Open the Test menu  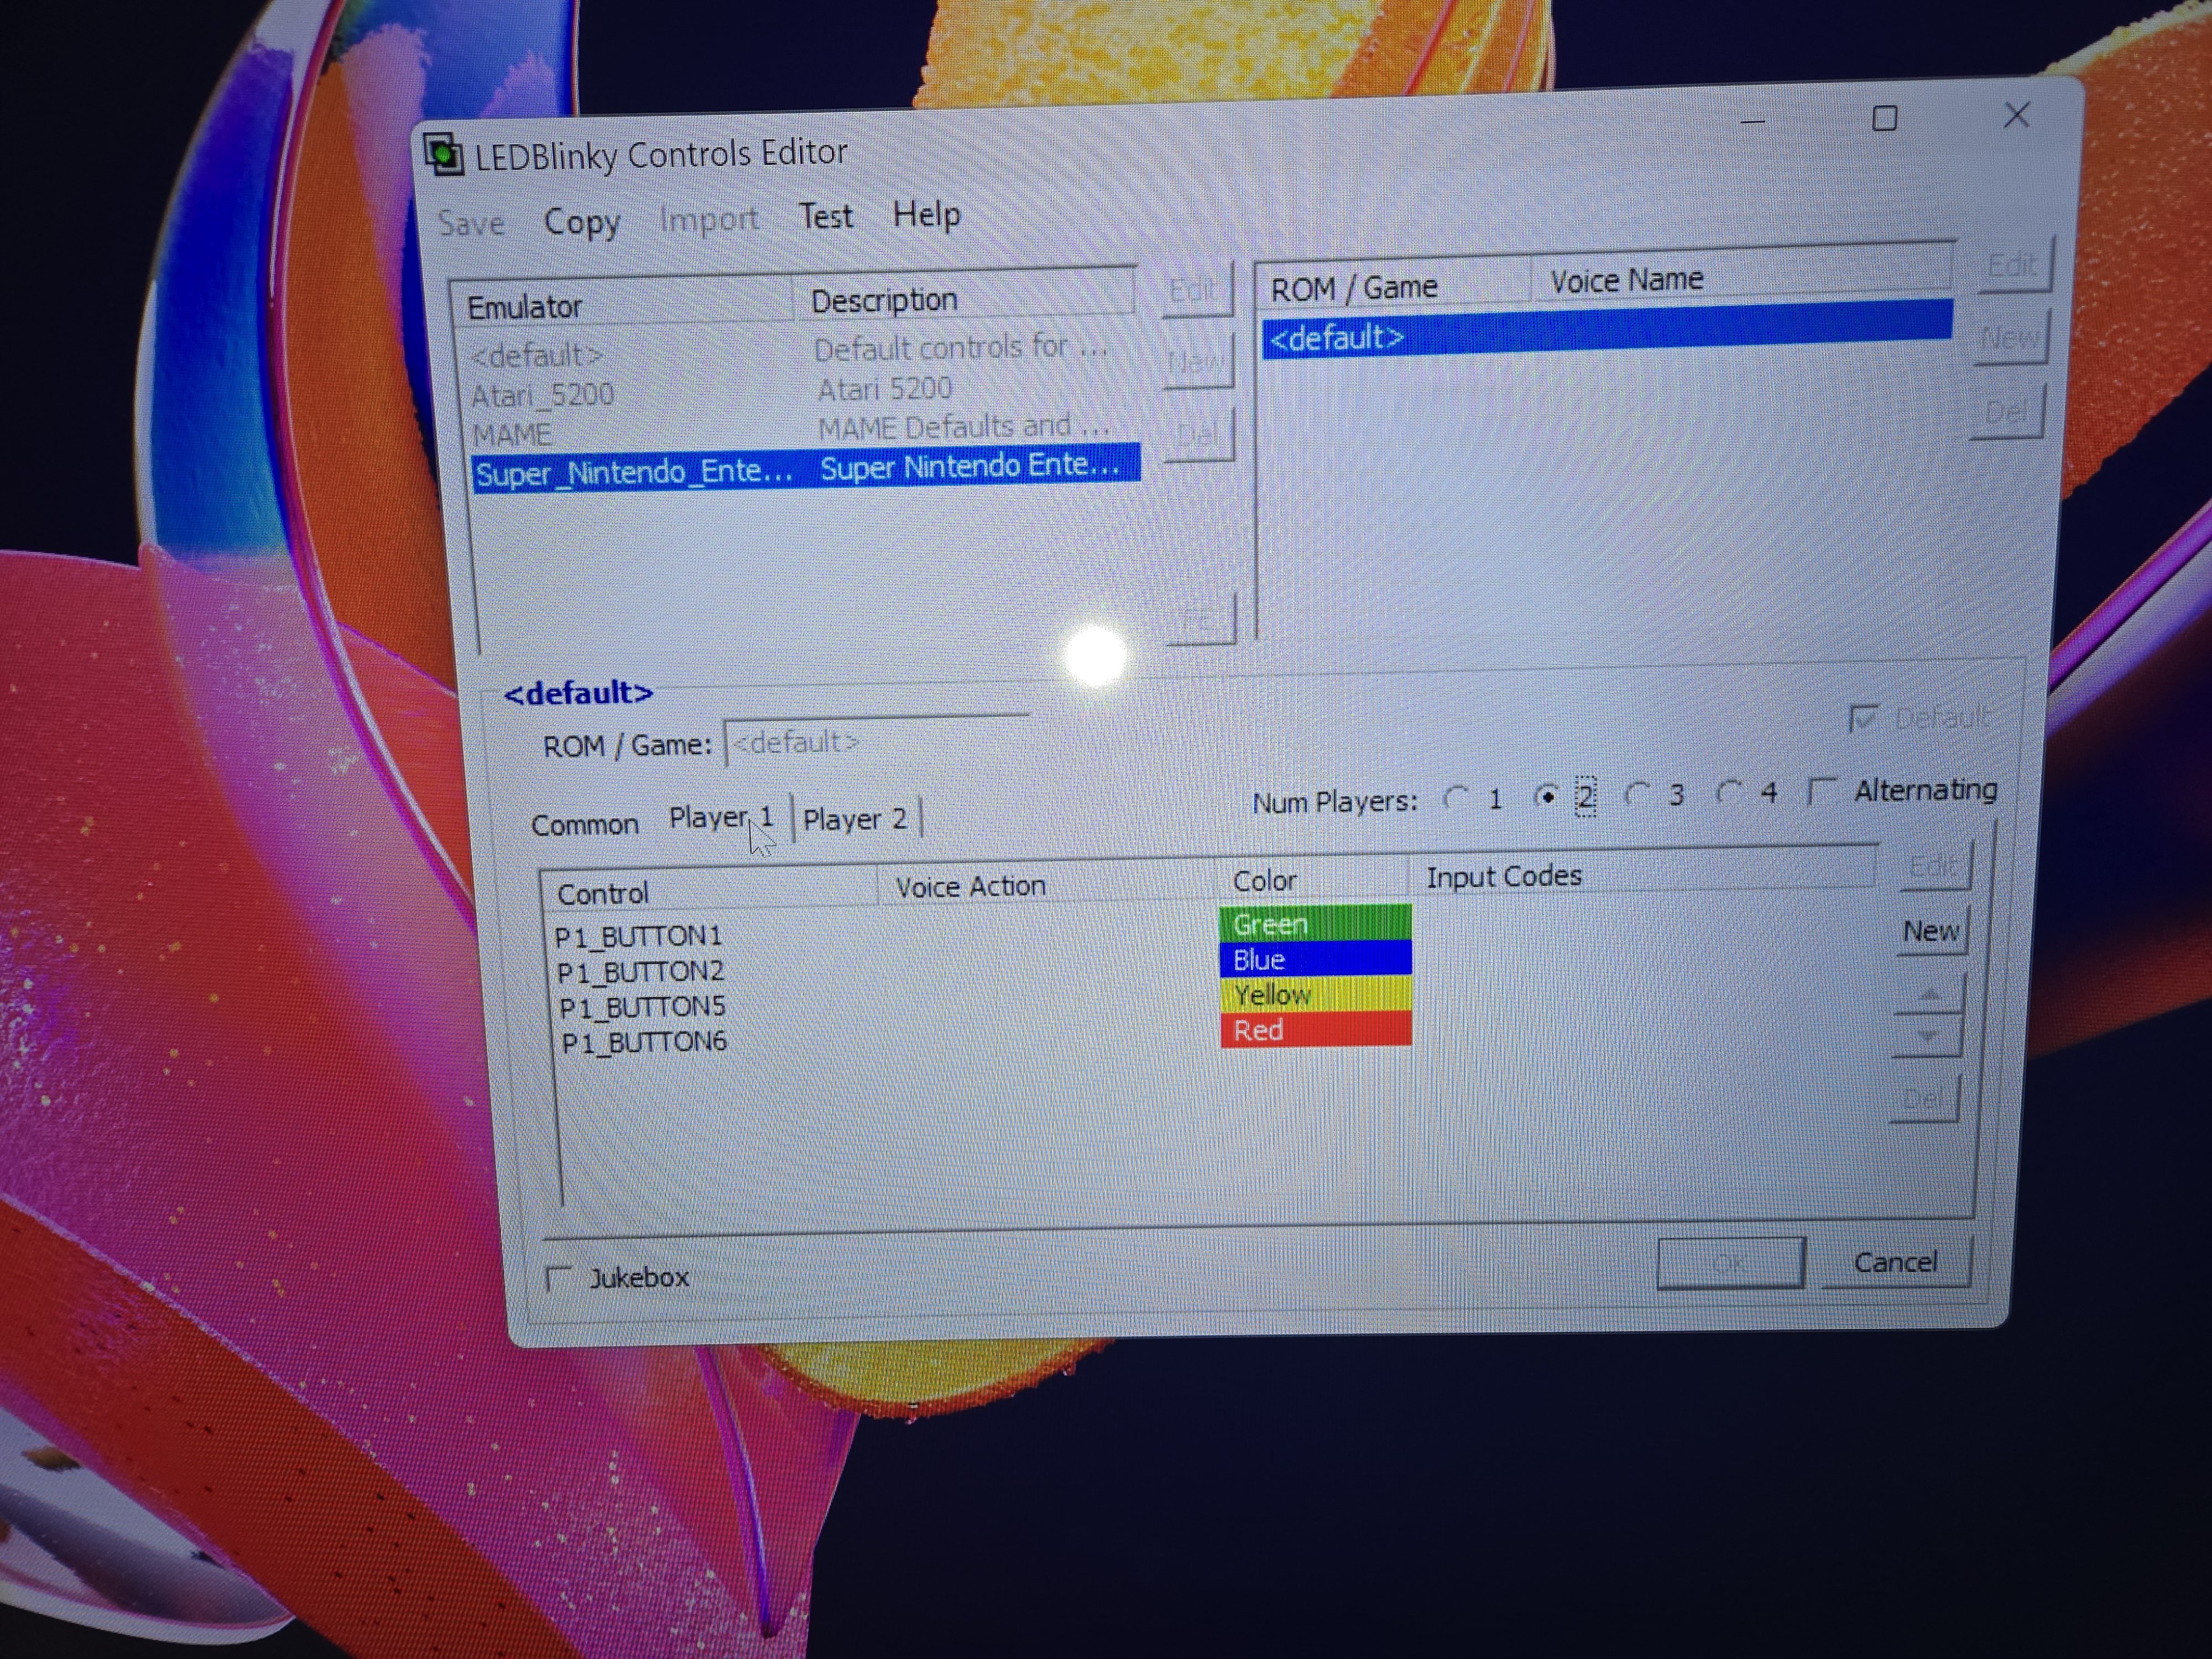pyautogui.click(x=825, y=216)
